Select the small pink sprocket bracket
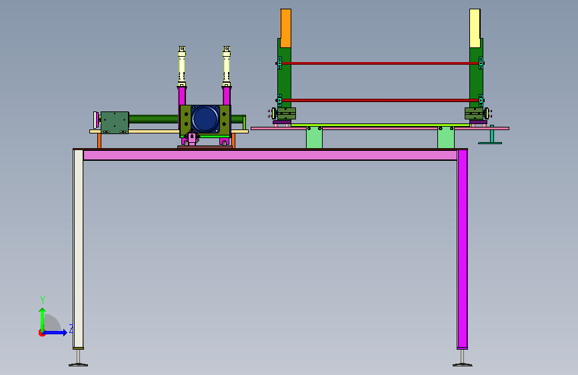This screenshot has width=578, height=375. [192, 138]
